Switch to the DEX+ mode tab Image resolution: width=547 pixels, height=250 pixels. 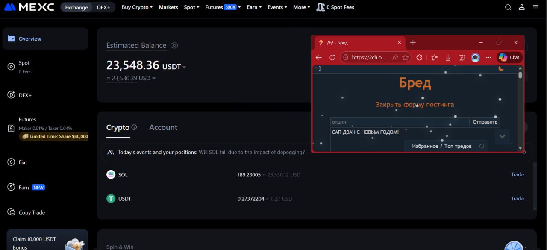click(x=103, y=7)
